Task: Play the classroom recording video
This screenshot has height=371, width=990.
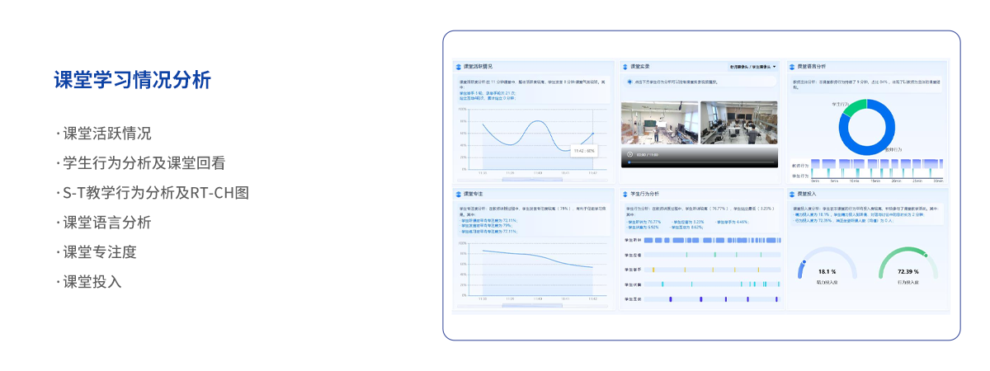Action: [x=630, y=154]
